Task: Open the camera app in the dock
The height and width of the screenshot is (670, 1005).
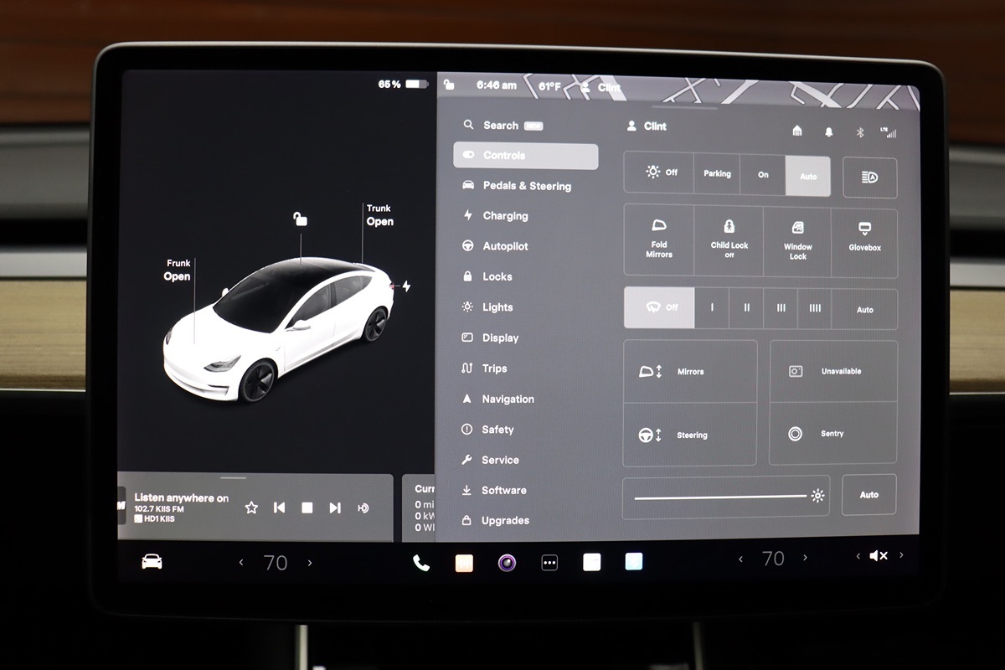Action: [x=507, y=563]
